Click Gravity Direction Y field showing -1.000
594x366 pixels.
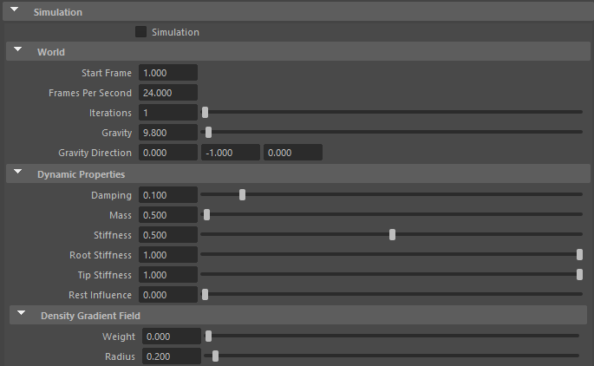pos(231,153)
